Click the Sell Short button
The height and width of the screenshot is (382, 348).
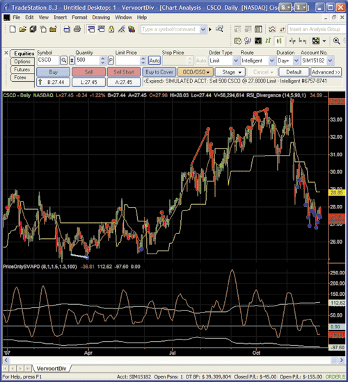124,72
